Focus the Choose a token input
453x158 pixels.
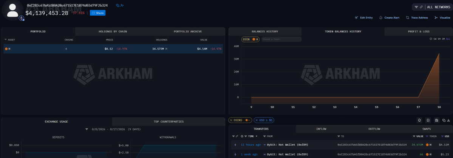281,39
